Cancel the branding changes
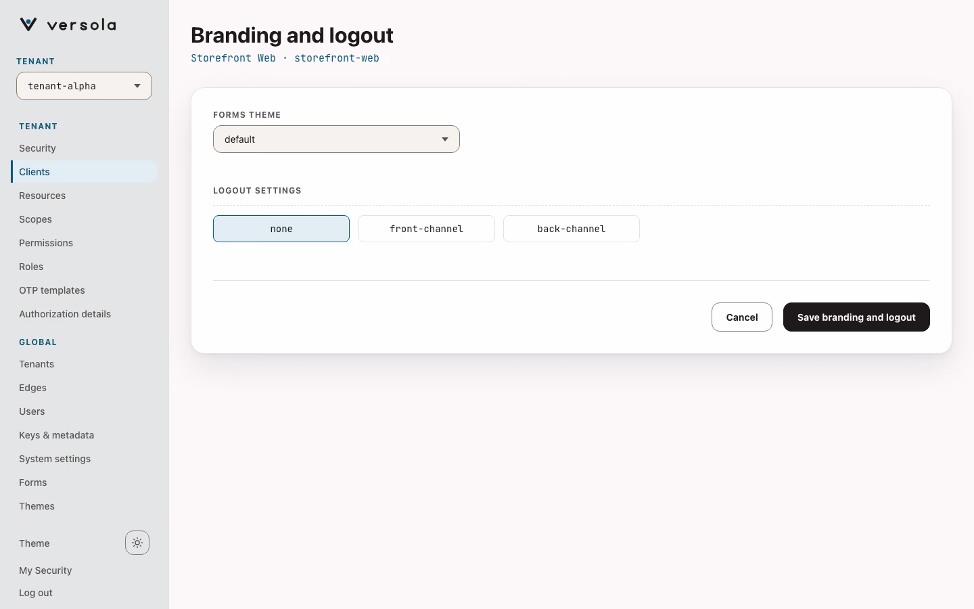Image resolution: width=974 pixels, height=609 pixels. tap(742, 317)
